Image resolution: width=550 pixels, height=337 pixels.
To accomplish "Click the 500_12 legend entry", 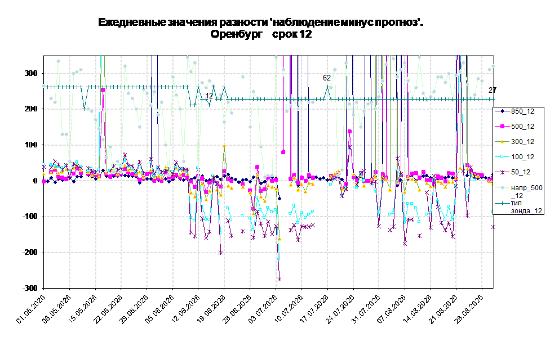I will coord(514,127).
